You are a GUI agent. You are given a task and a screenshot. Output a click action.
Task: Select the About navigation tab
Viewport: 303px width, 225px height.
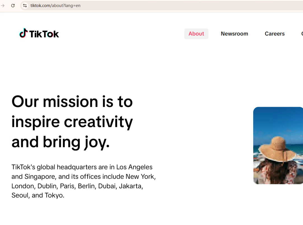[x=196, y=34]
